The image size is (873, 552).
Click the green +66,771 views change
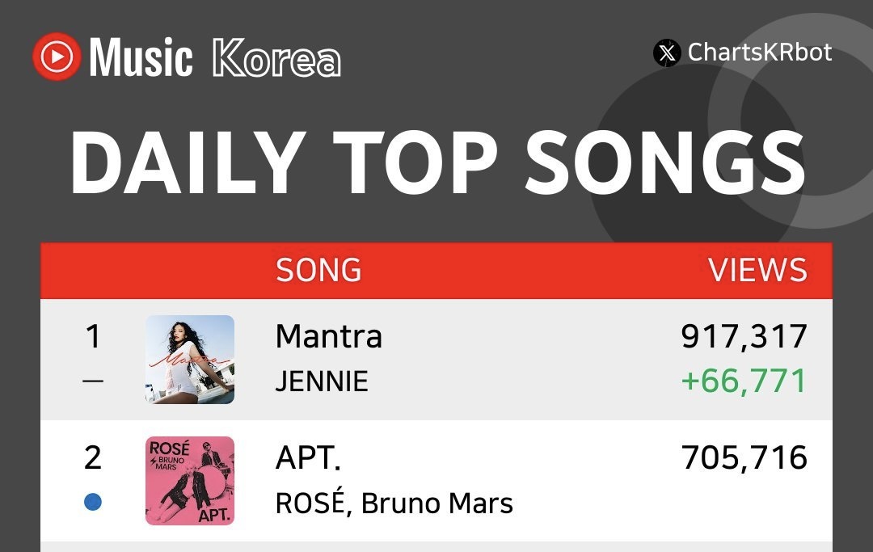(x=744, y=381)
